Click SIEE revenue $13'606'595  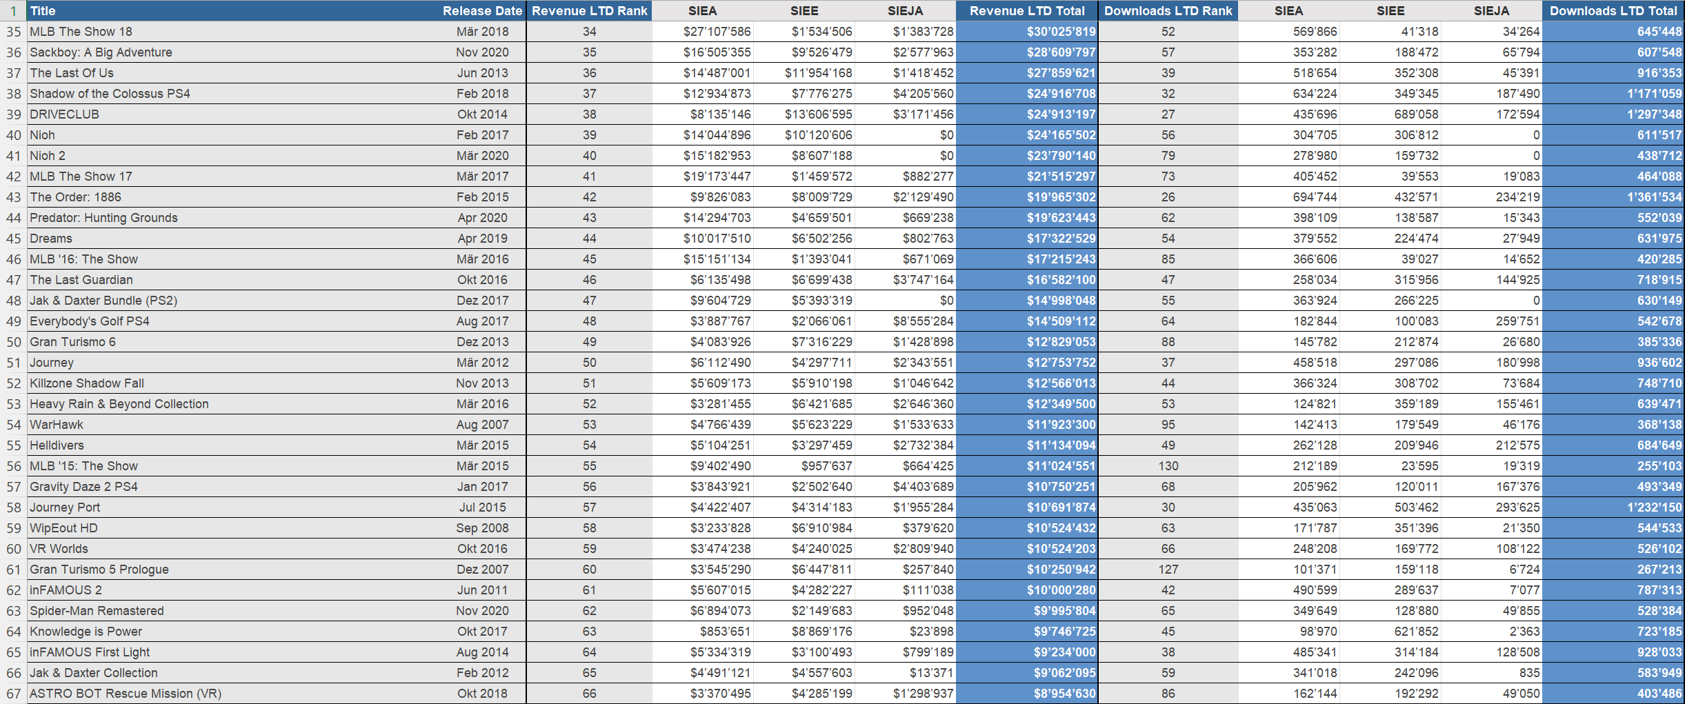tap(804, 114)
